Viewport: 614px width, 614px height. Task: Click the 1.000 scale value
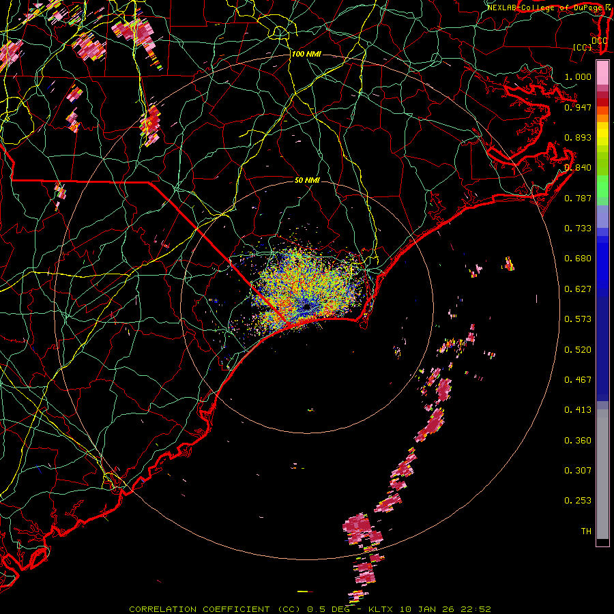pos(578,76)
